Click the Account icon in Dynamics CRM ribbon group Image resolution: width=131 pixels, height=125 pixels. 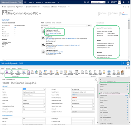tap(7, 72)
